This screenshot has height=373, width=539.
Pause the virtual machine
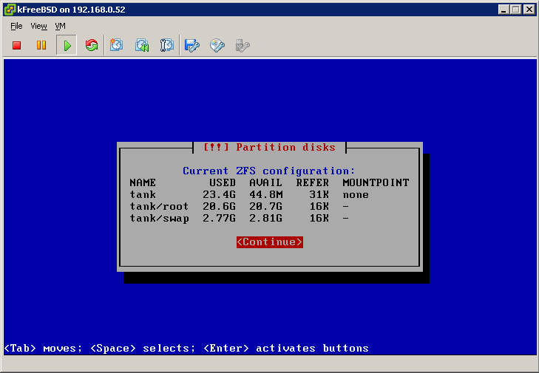point(41,45)
